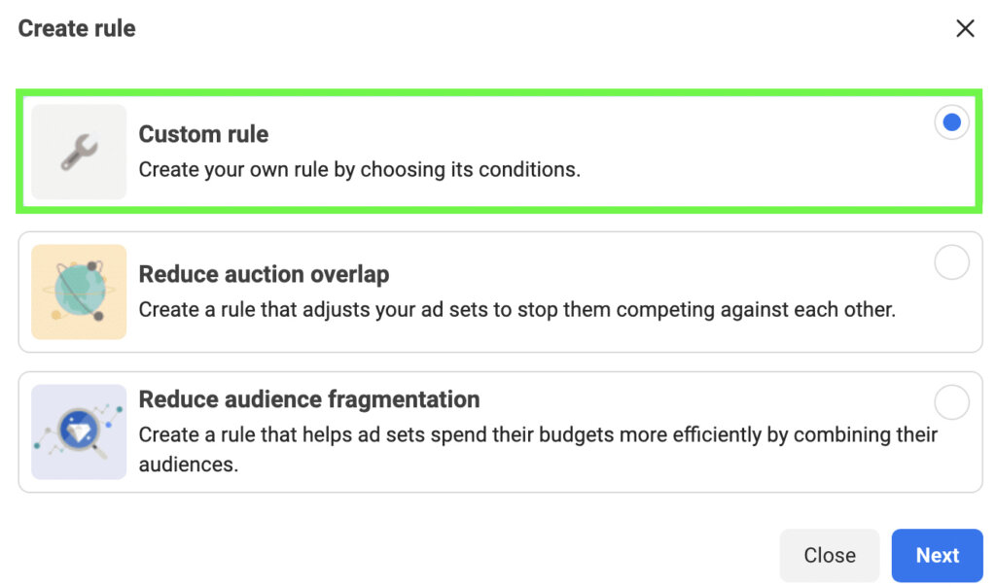Screen dimensions: 996x587
Task: Click the wrench icon for Custom rule
Action: pyautogui.click(x=78, y=151)
